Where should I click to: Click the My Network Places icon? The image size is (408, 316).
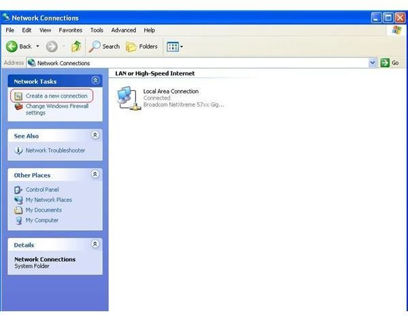point(18,200)
